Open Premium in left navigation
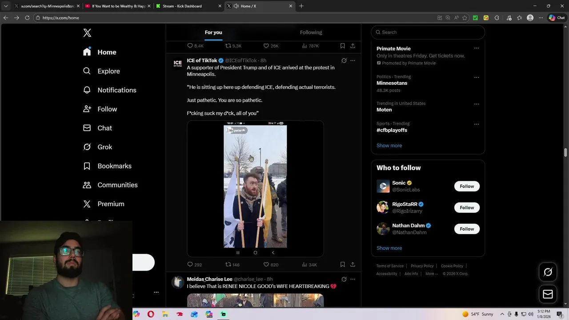 tap(104, 204)
